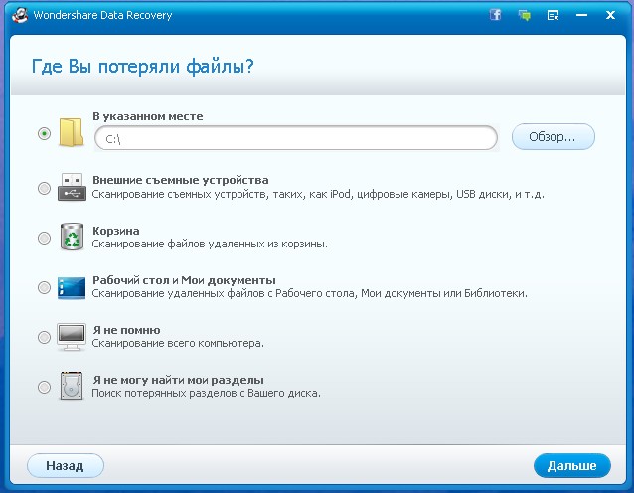This screenshot has height=493, width=634.
Task: Select the 'В указанном месте' radio button
Action: [44, 133]
